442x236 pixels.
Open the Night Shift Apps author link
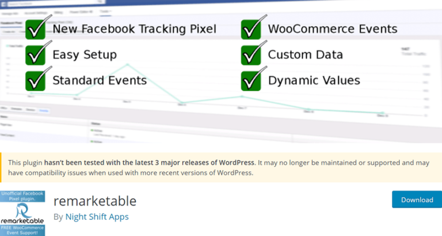97,216
